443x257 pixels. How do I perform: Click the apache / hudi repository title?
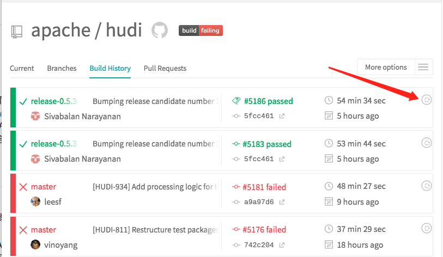pos(87,30)
